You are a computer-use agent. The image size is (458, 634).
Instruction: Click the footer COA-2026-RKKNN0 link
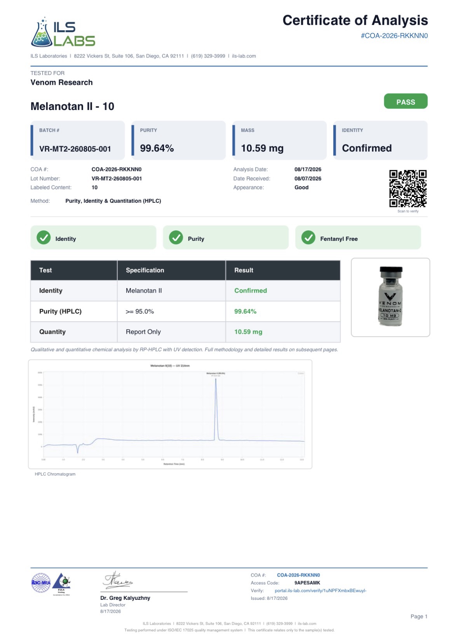click(x=298, y=575)
